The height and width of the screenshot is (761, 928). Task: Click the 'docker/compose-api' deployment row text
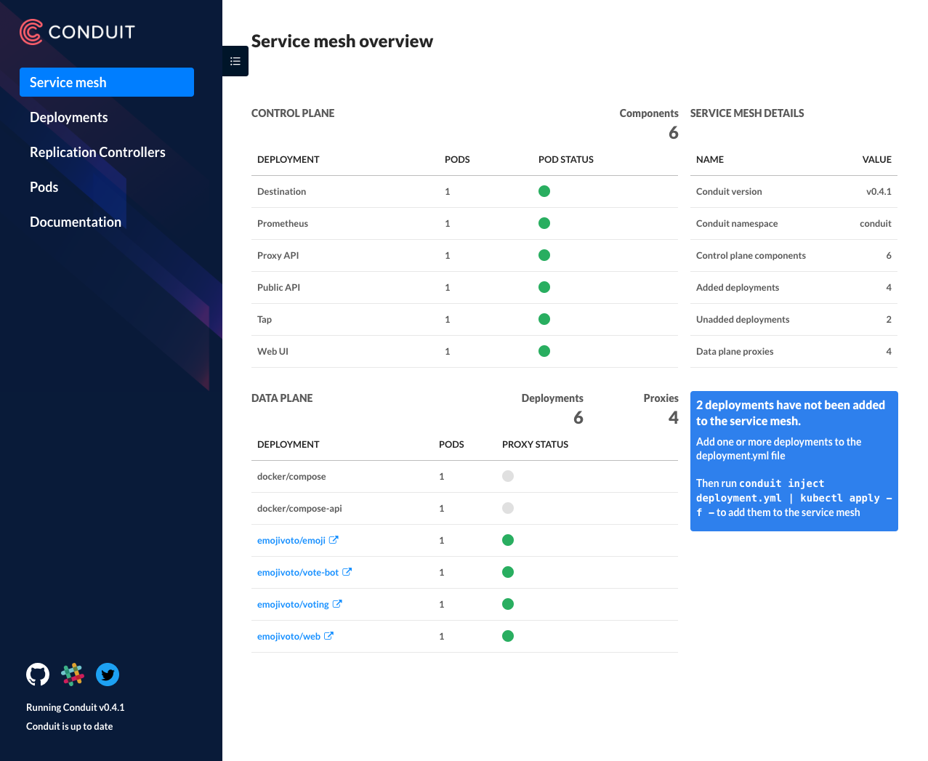[299, 508]
